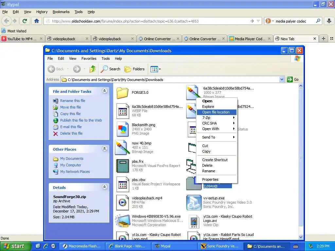This screenshot has width=335, height=251.
Task: Open My Network Places link
Action: coord(75,172)
